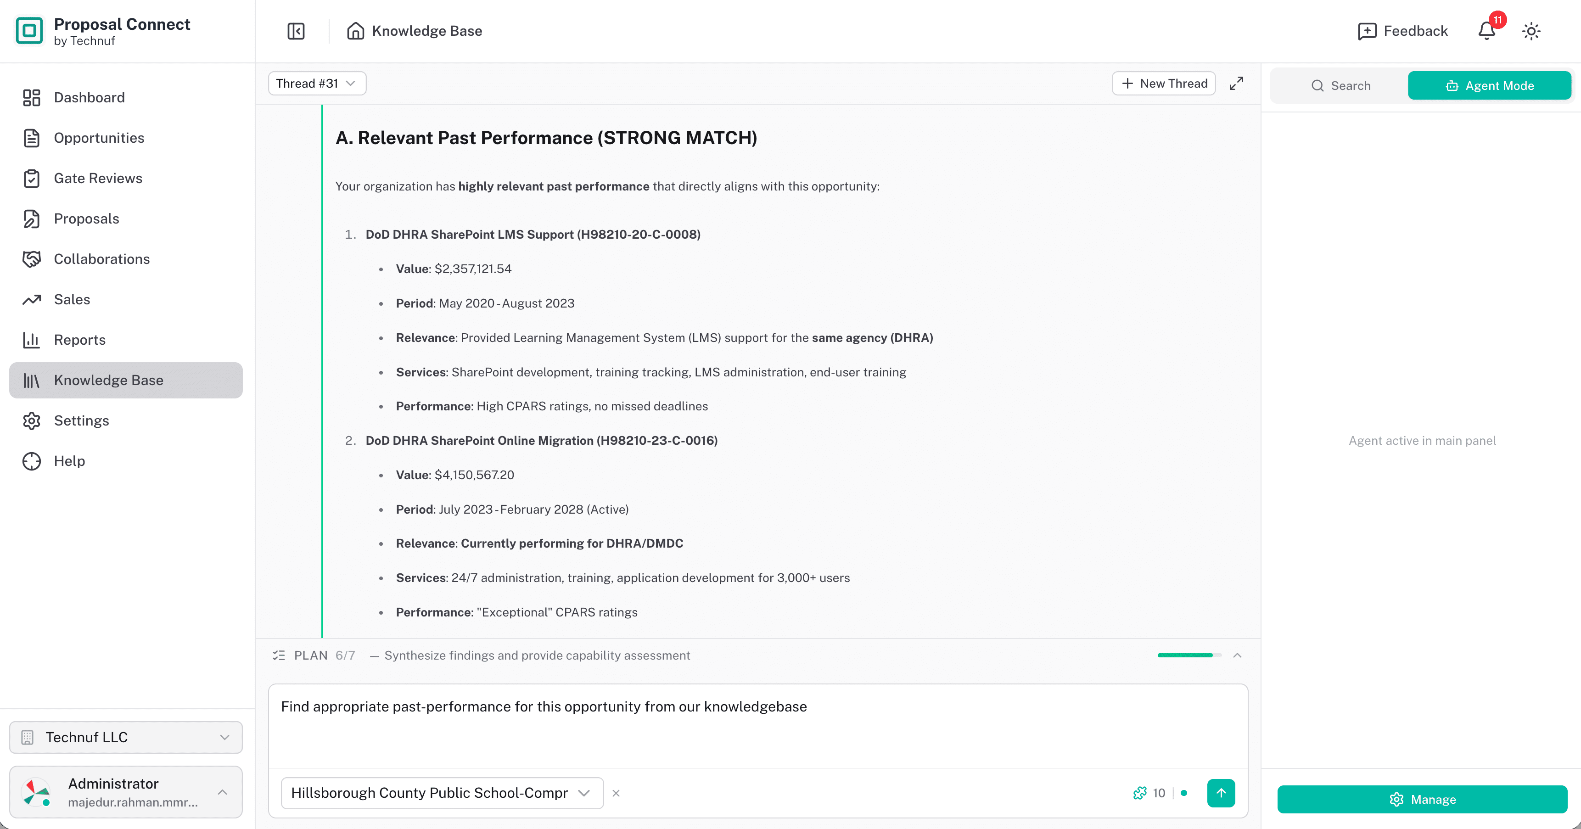Collapse the PLAN progress section
The height and width of the screenshot is (829, 1581).
pyautogui.click(x=1237, y=655)
